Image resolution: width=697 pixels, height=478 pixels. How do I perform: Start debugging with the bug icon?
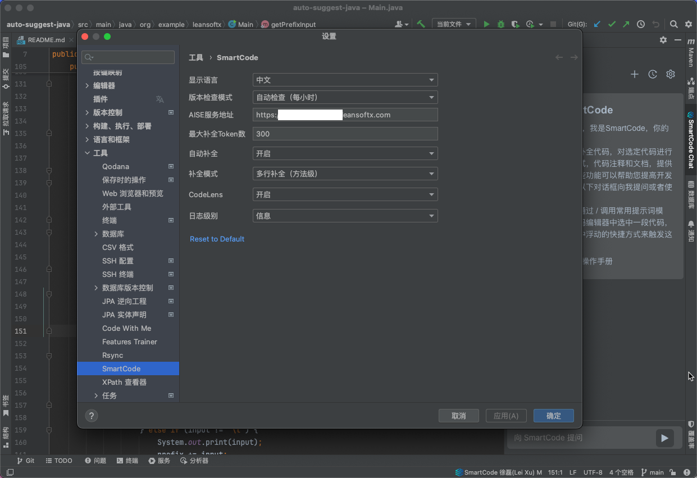tap(500, 24)
